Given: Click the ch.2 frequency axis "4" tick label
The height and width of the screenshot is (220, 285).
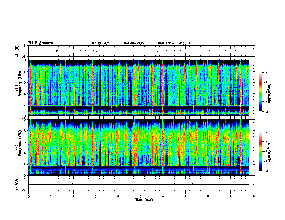Looking at the screenshot, I should point(24,153).
